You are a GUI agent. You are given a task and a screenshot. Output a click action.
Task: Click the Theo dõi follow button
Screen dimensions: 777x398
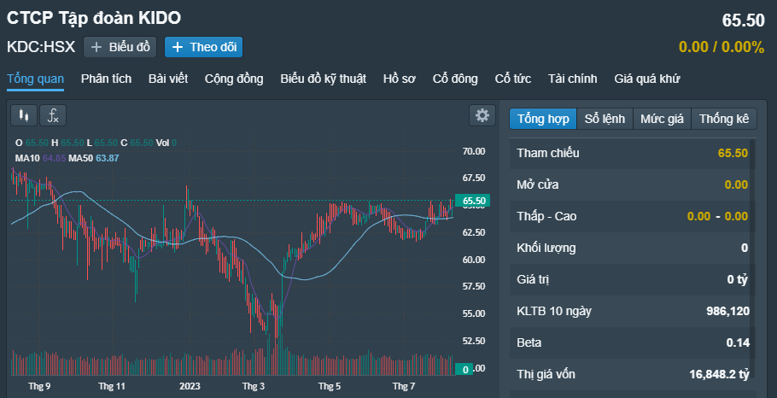tap(204, 47)
